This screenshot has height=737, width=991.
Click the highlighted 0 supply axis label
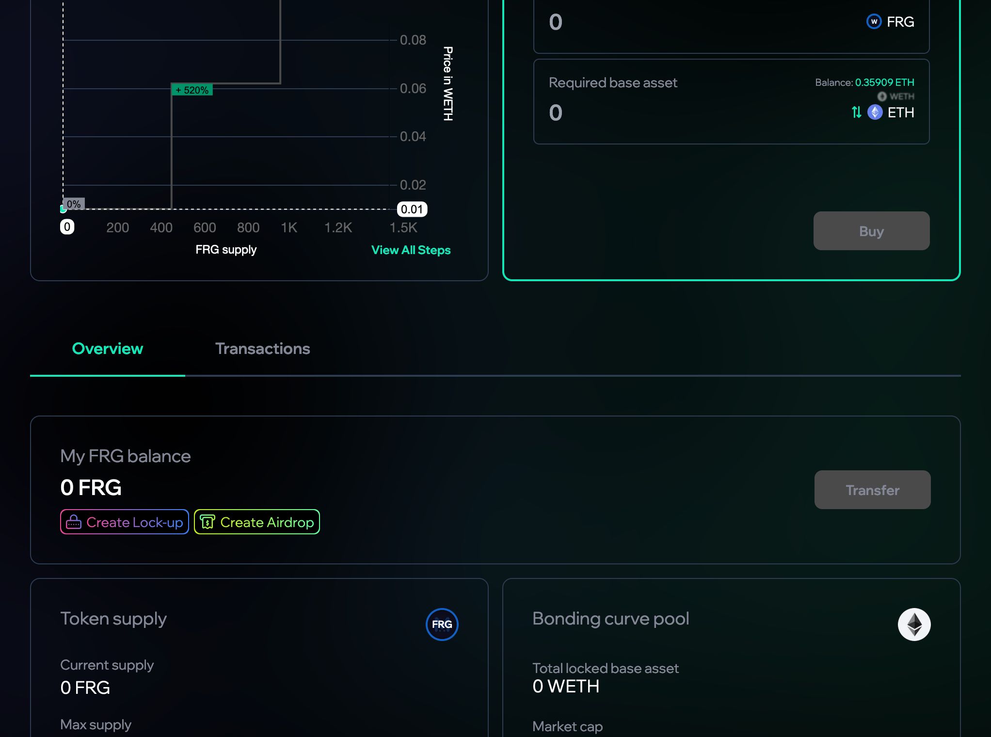67,227
